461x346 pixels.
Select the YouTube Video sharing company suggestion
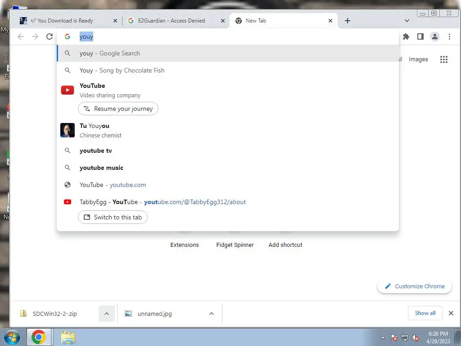point(228,90)
